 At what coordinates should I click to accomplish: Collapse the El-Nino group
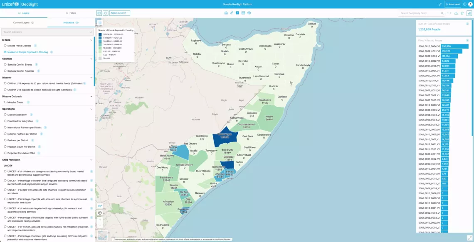pos(91,40)
